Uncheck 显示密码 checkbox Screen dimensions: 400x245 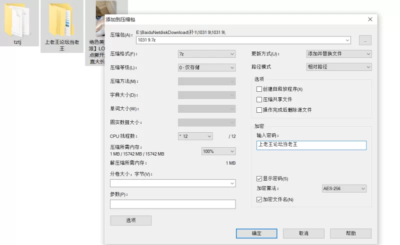(259, 179)
